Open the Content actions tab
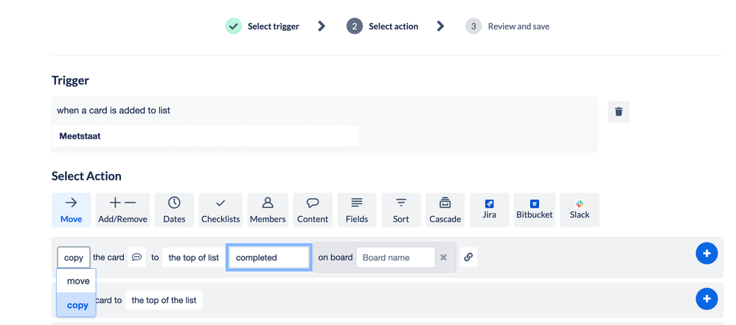The height and width of the screenshot is (325, 736). tap(313, 209)
